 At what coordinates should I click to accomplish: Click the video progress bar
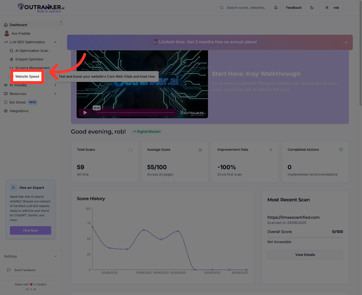point(135,112)
